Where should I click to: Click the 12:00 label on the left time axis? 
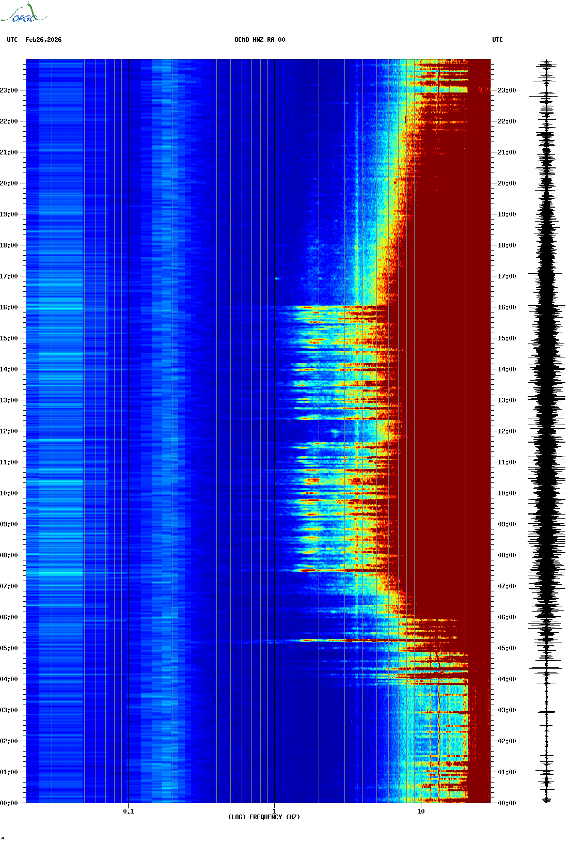click(9, 431)
